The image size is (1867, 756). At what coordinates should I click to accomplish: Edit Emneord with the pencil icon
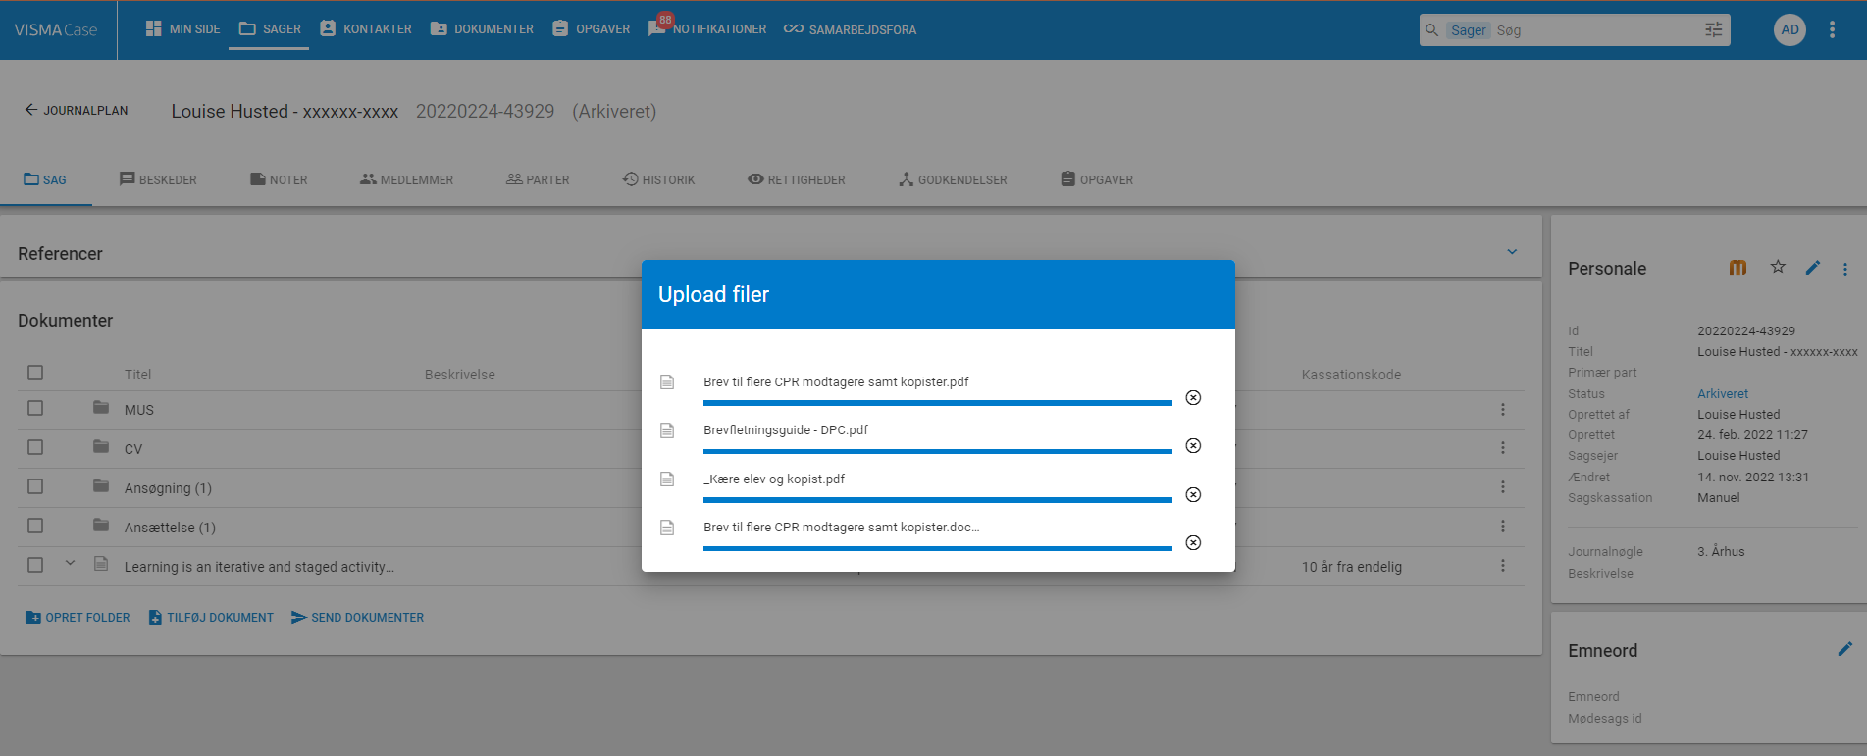1845,649
